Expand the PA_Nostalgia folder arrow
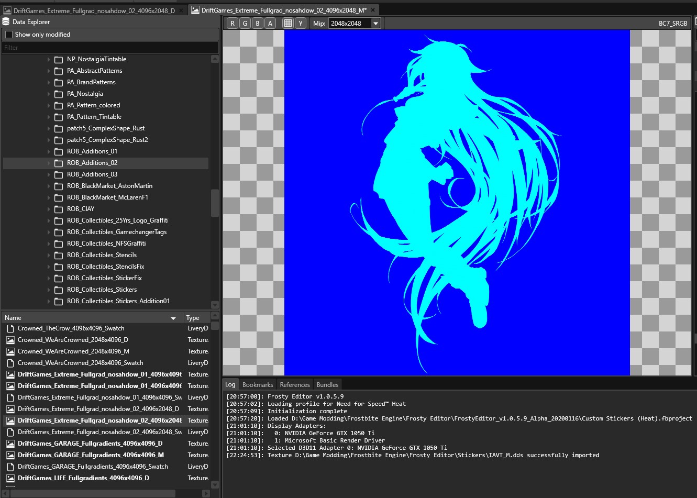Screen dimensions: 697x498 pos(49,94)
